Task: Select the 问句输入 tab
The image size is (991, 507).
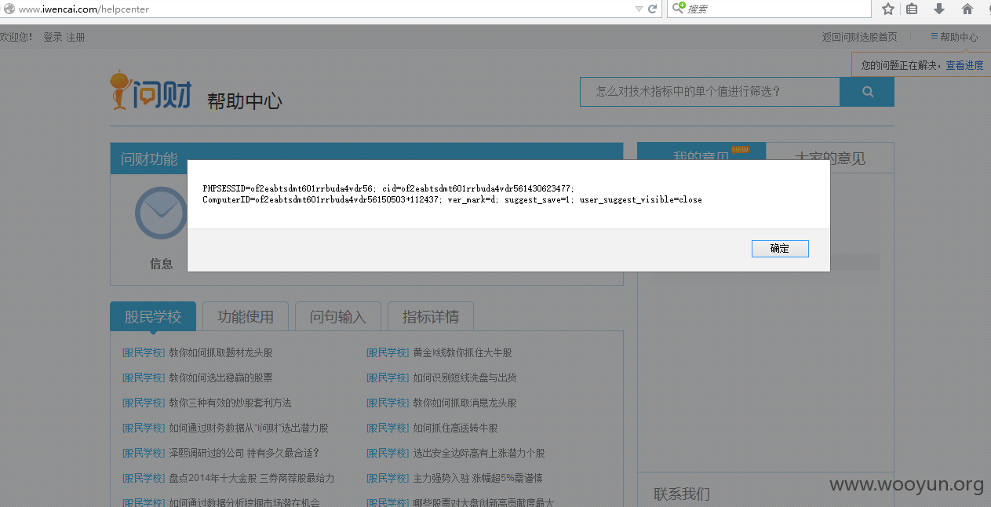Action: [x=338, y=317]
